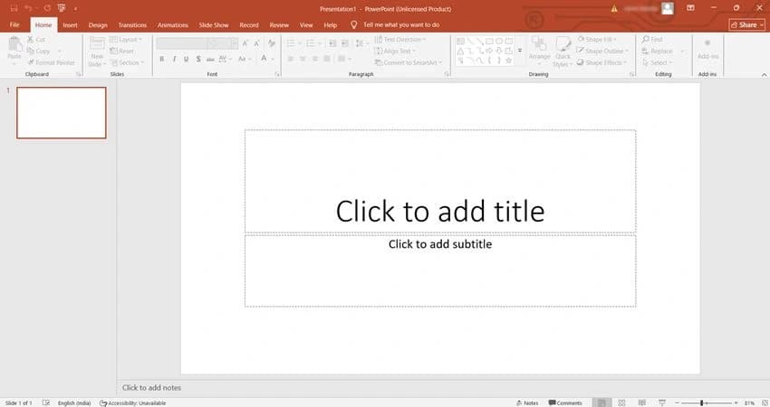Click the spell check icon in status bar
This screenshot has height=407, width=770.
pyautogui.click(x=46, y=402)
